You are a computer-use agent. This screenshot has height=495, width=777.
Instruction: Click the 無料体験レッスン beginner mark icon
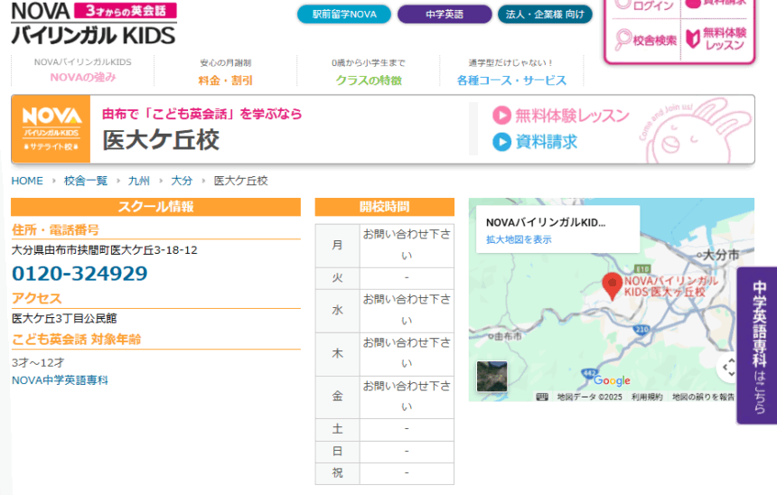pyautogui.click(x=693, y=39)
